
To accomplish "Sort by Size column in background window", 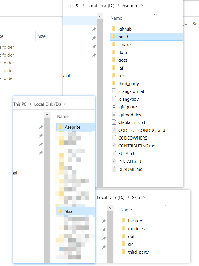I will [x=42, y=36].
